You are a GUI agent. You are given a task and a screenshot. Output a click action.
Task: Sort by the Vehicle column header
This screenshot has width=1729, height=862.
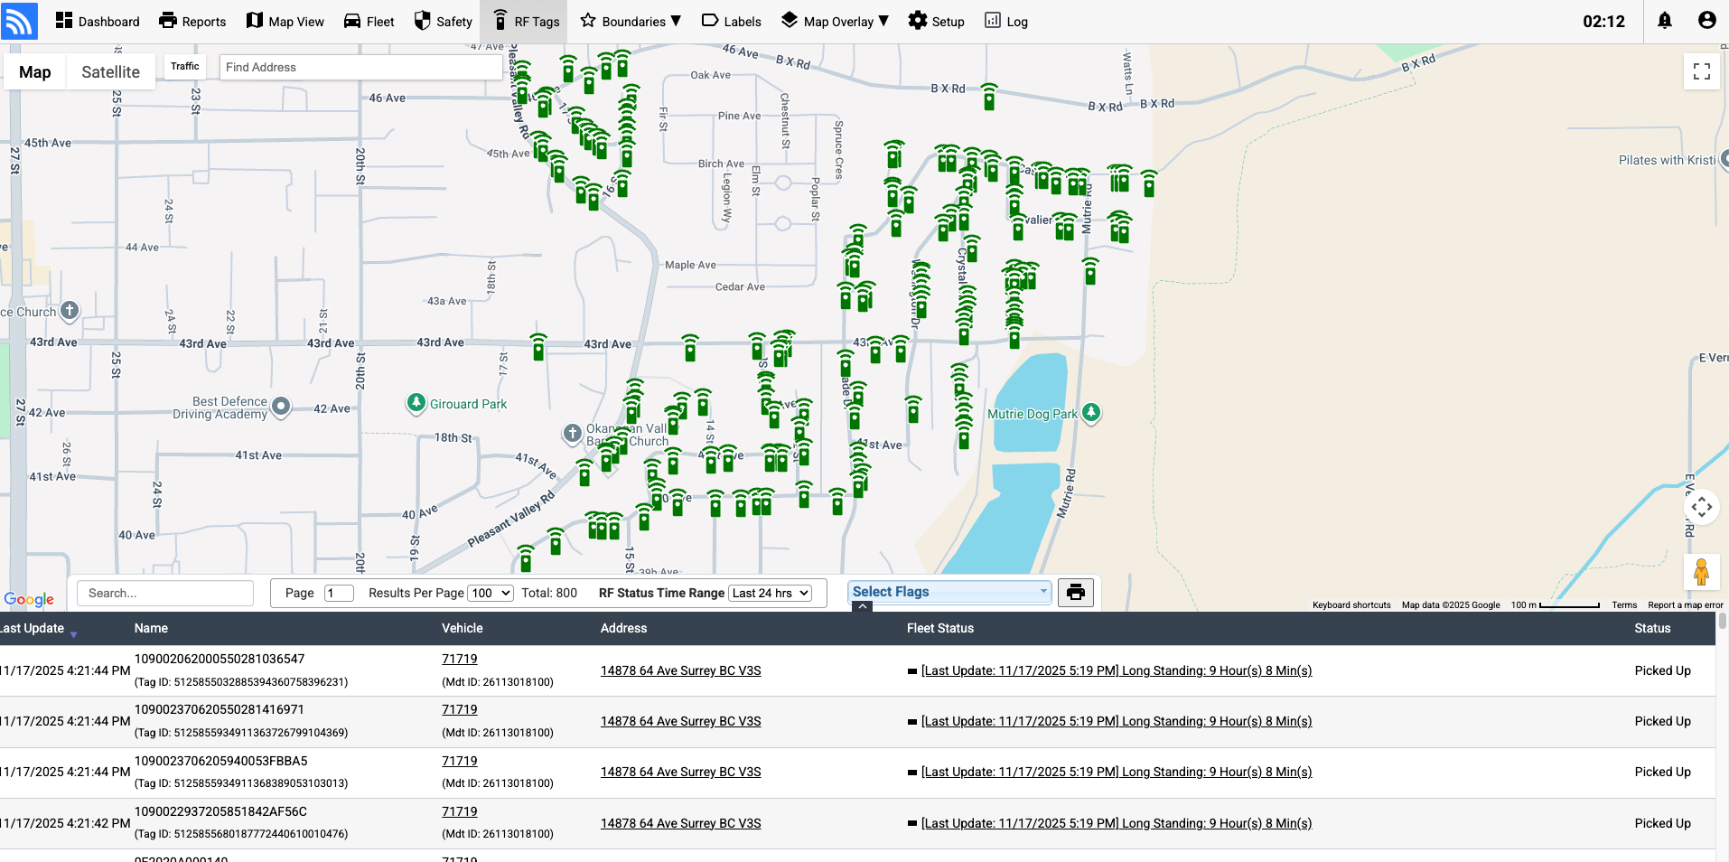tap(462, 628)
